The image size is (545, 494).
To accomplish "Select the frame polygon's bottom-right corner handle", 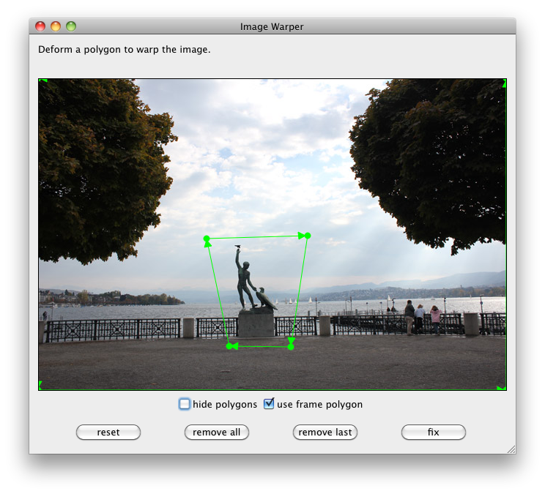I will (505, 389).
